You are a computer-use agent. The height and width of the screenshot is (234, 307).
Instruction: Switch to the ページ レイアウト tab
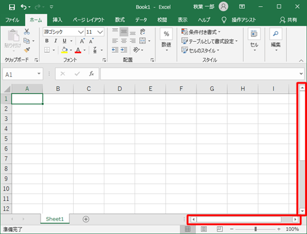tap(88, 20)
